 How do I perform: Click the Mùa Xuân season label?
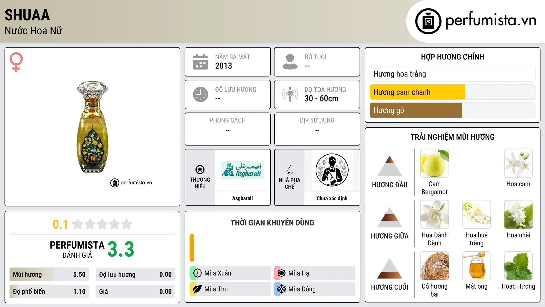(x=218, y=273)
